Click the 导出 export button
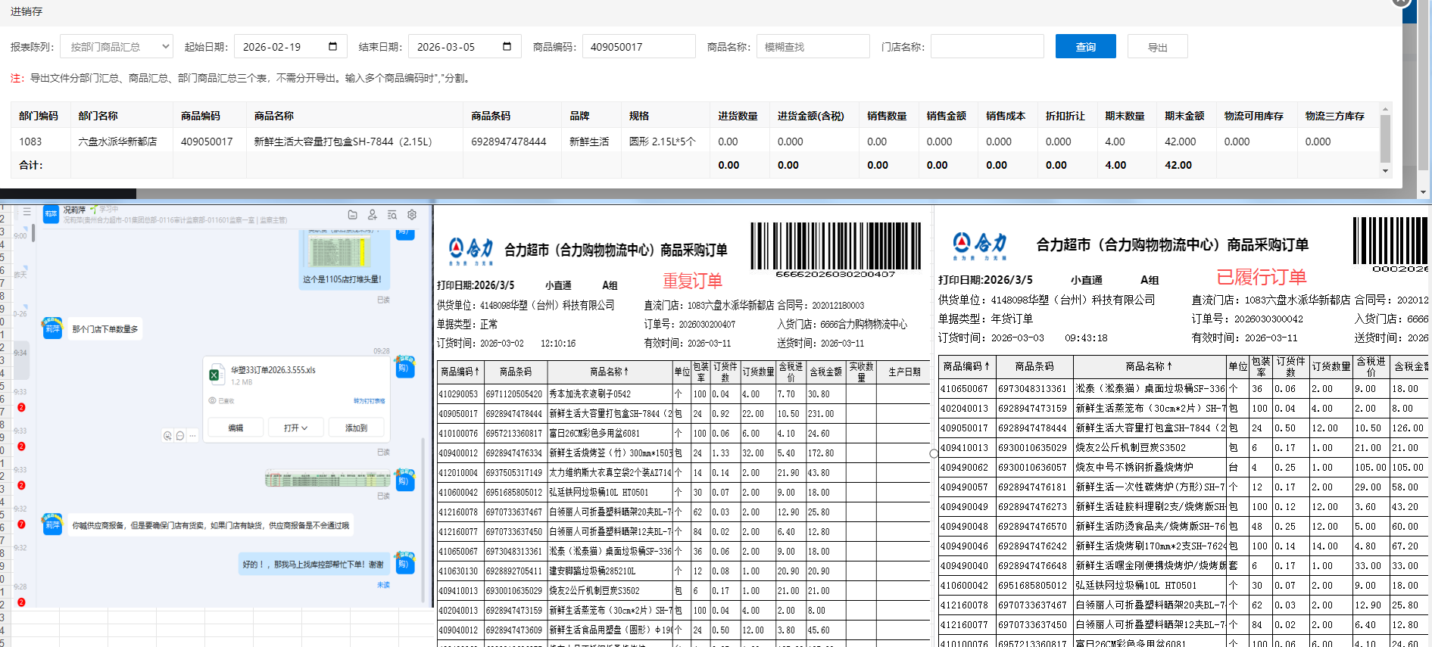This screenshot has width=1432, height=647. 1157,46
